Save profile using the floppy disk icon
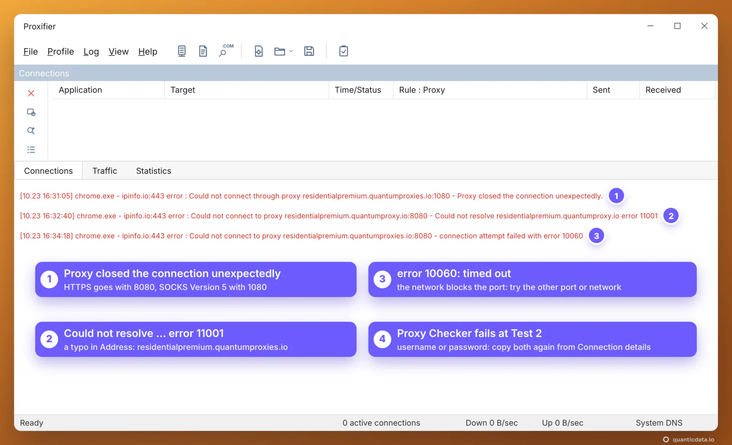This screenshot has height=445, width=732. 309,51
